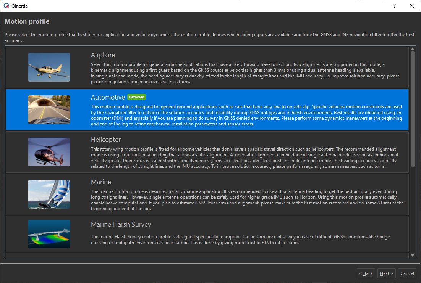The width and height of the screenshot is (421, 283).
Task: Click the vertical scrollbar thumb
Action: (413, 109)
